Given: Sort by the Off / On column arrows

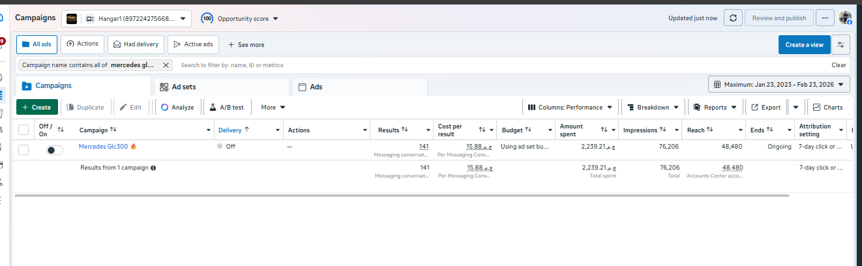Looking at the screenshot, I should click(x=61, y=130).
